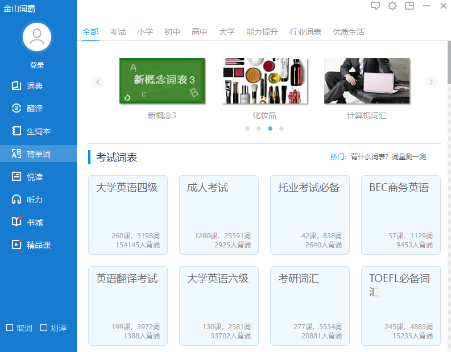Click the 翻译 translate icon
451x352 pixels.
point(16,109)
